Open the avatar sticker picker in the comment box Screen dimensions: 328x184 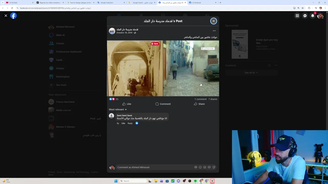pos(196,167)
